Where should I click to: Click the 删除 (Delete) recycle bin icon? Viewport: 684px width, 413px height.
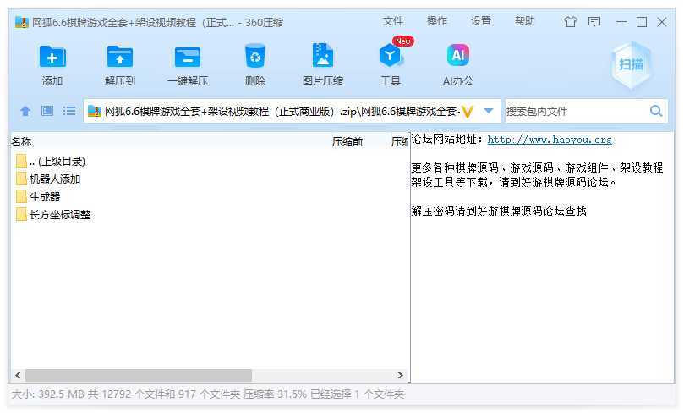[254, 58]
